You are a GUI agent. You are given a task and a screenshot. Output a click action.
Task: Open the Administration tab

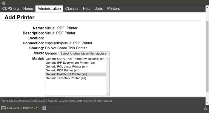click(x=49, y=9)
